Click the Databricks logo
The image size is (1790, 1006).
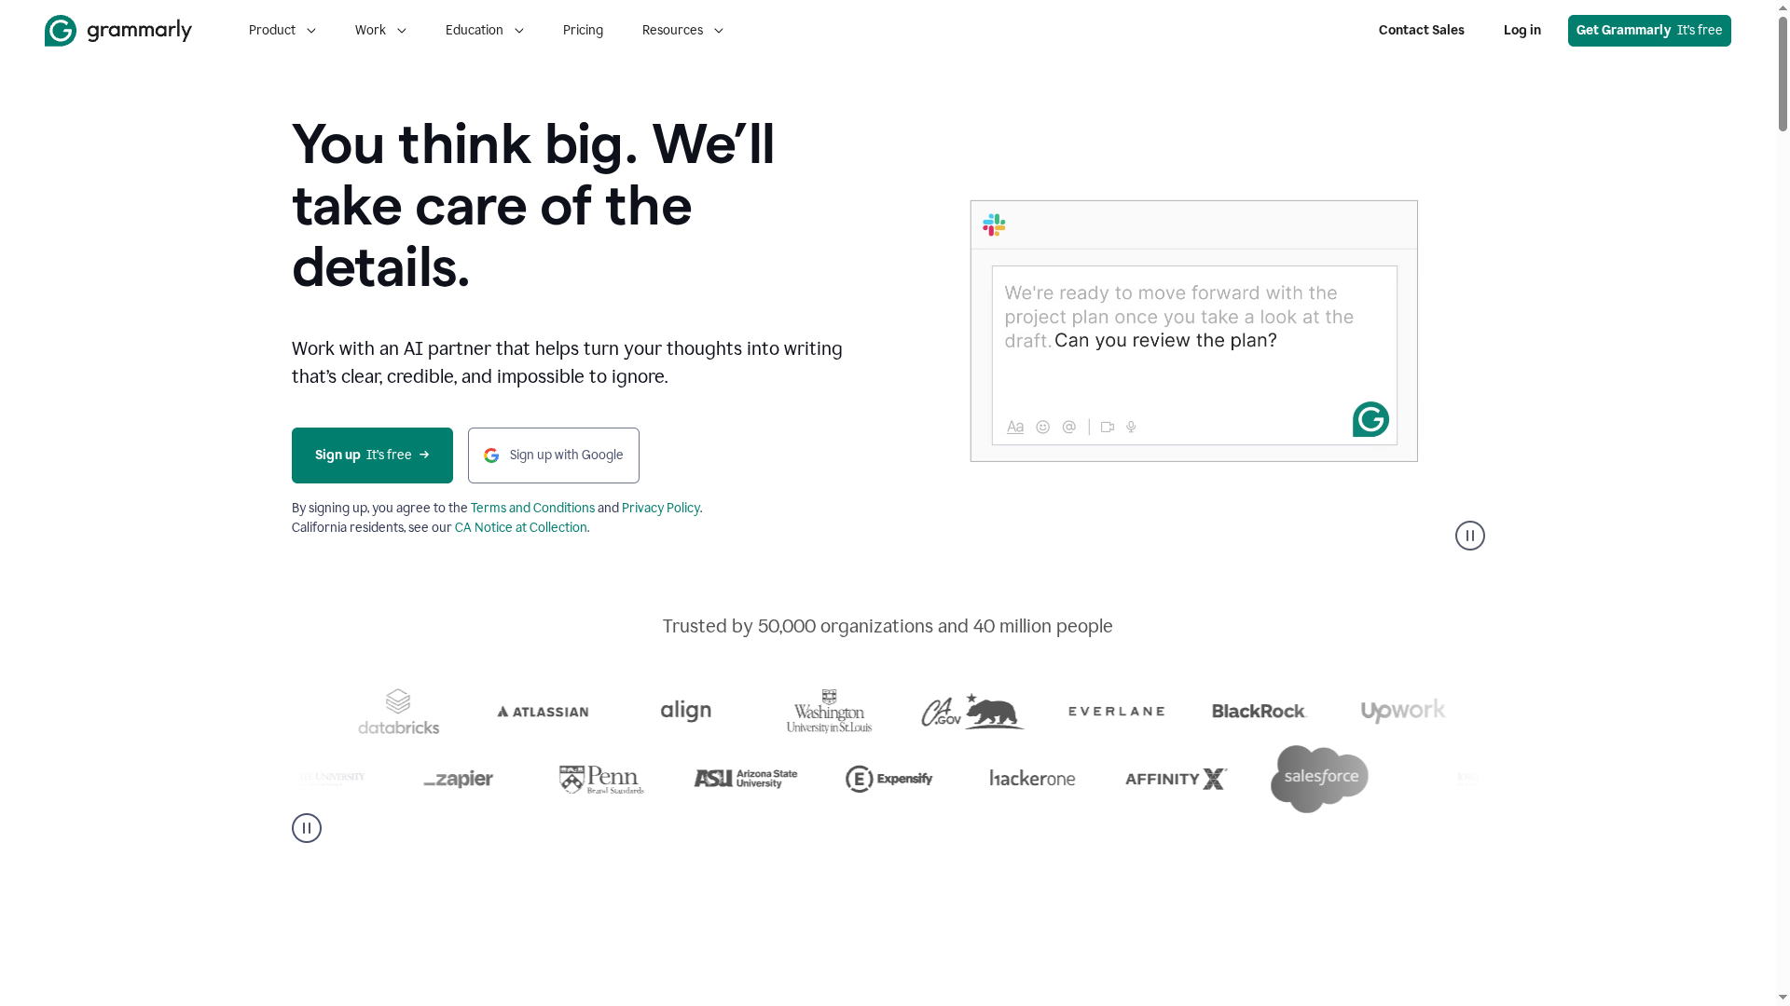398,712
